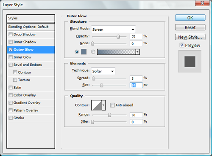Click the Spread slider handle
This screenshot has height=156, width=212.
[x=93, y=78]
